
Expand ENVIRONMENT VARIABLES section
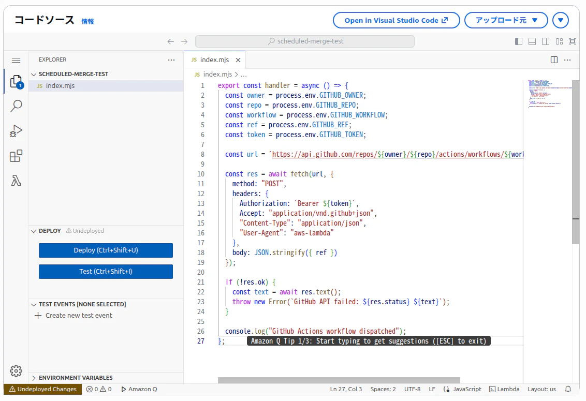72,378
